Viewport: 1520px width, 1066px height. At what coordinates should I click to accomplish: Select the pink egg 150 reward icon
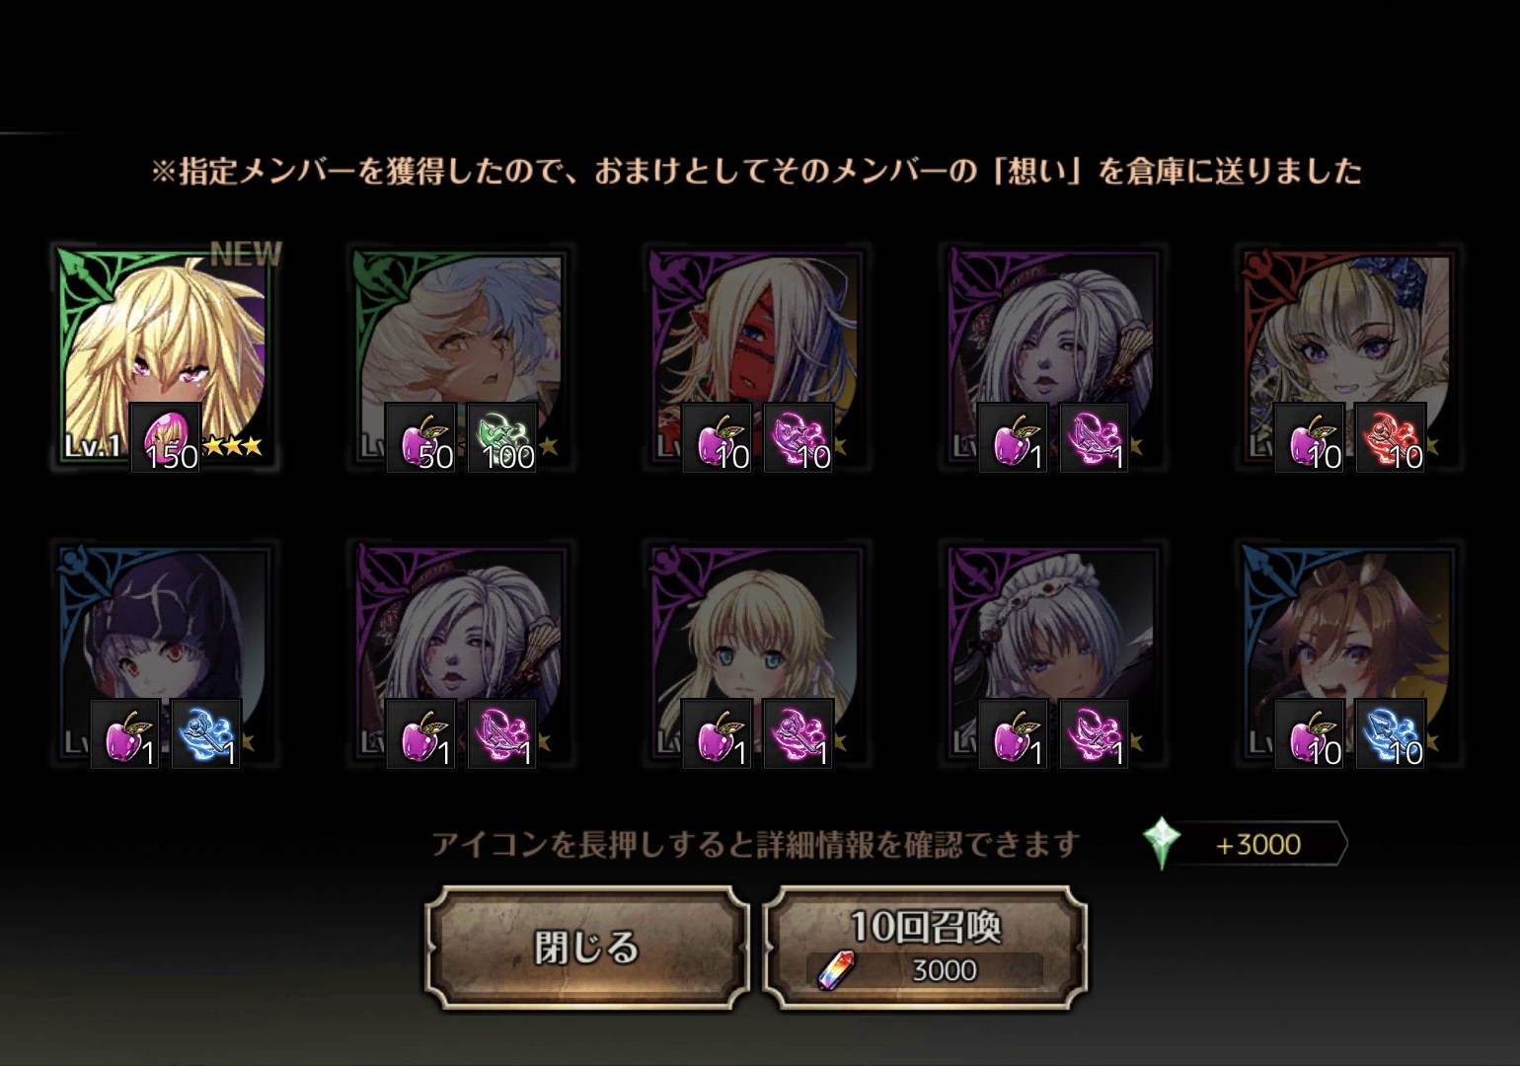coord(166,438)
